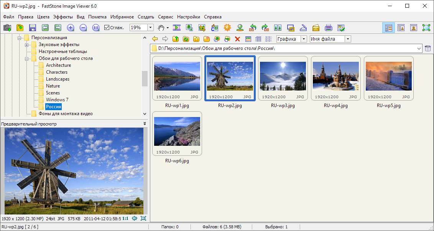This screenshot has width=434, height=231.
Task: Select the hand pan cursor tool
Action: tap(161, 27)
